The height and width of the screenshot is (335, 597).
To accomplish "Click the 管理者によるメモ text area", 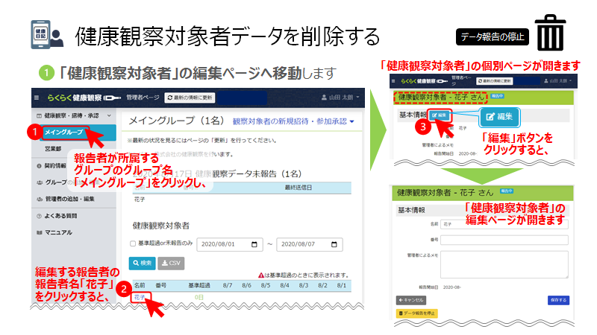I will click(504, 264).
